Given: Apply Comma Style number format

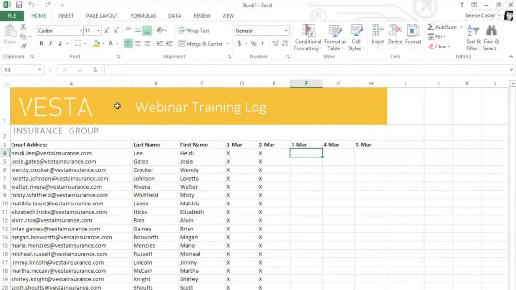Looking at the screenshot, I should tap(262, 43).
